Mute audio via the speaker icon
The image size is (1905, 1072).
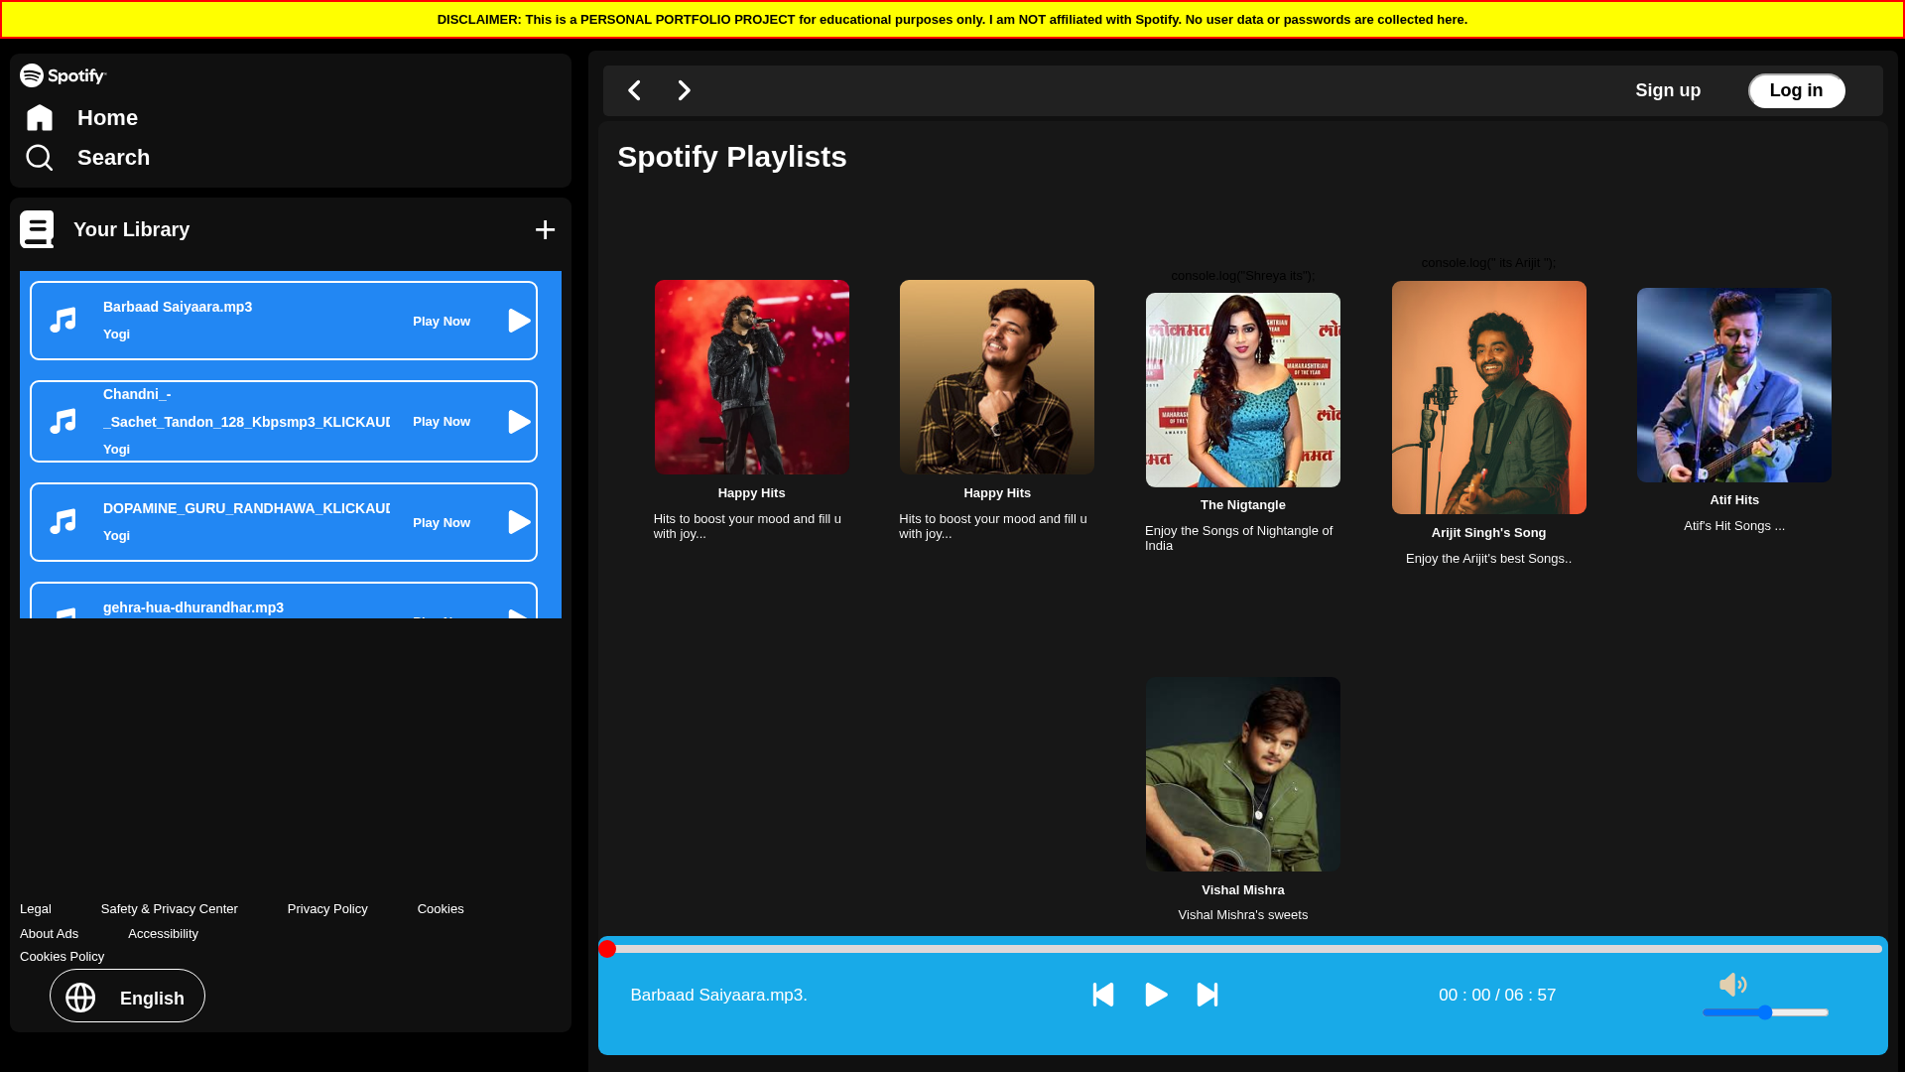click(x=1732, y=985)
